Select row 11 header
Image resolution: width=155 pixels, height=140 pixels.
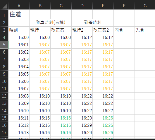[4, 89]
